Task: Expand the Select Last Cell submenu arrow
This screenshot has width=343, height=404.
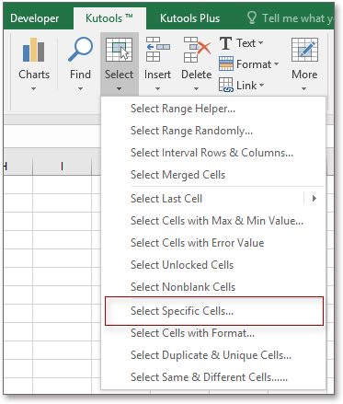Action: point(314,199)
